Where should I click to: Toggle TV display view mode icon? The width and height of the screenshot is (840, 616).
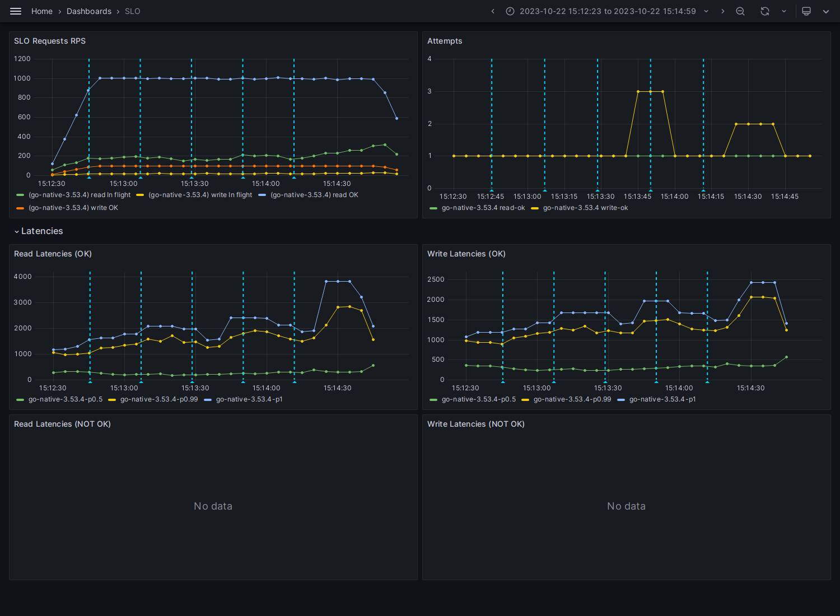point(806,11)
